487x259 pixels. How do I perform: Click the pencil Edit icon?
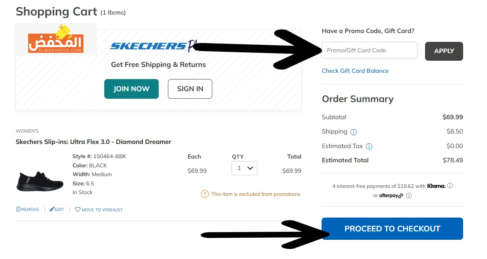pyautogui.click(x=52, y=209)
